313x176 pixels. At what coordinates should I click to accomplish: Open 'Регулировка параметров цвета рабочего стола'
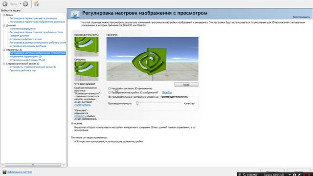pyautogui.click(x=36, y=32)
